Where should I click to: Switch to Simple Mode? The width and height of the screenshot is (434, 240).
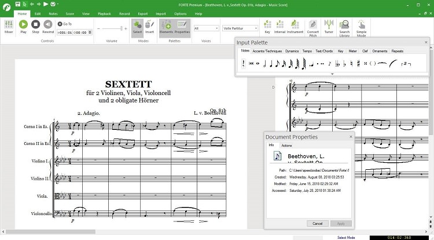[x=361, y=28]
